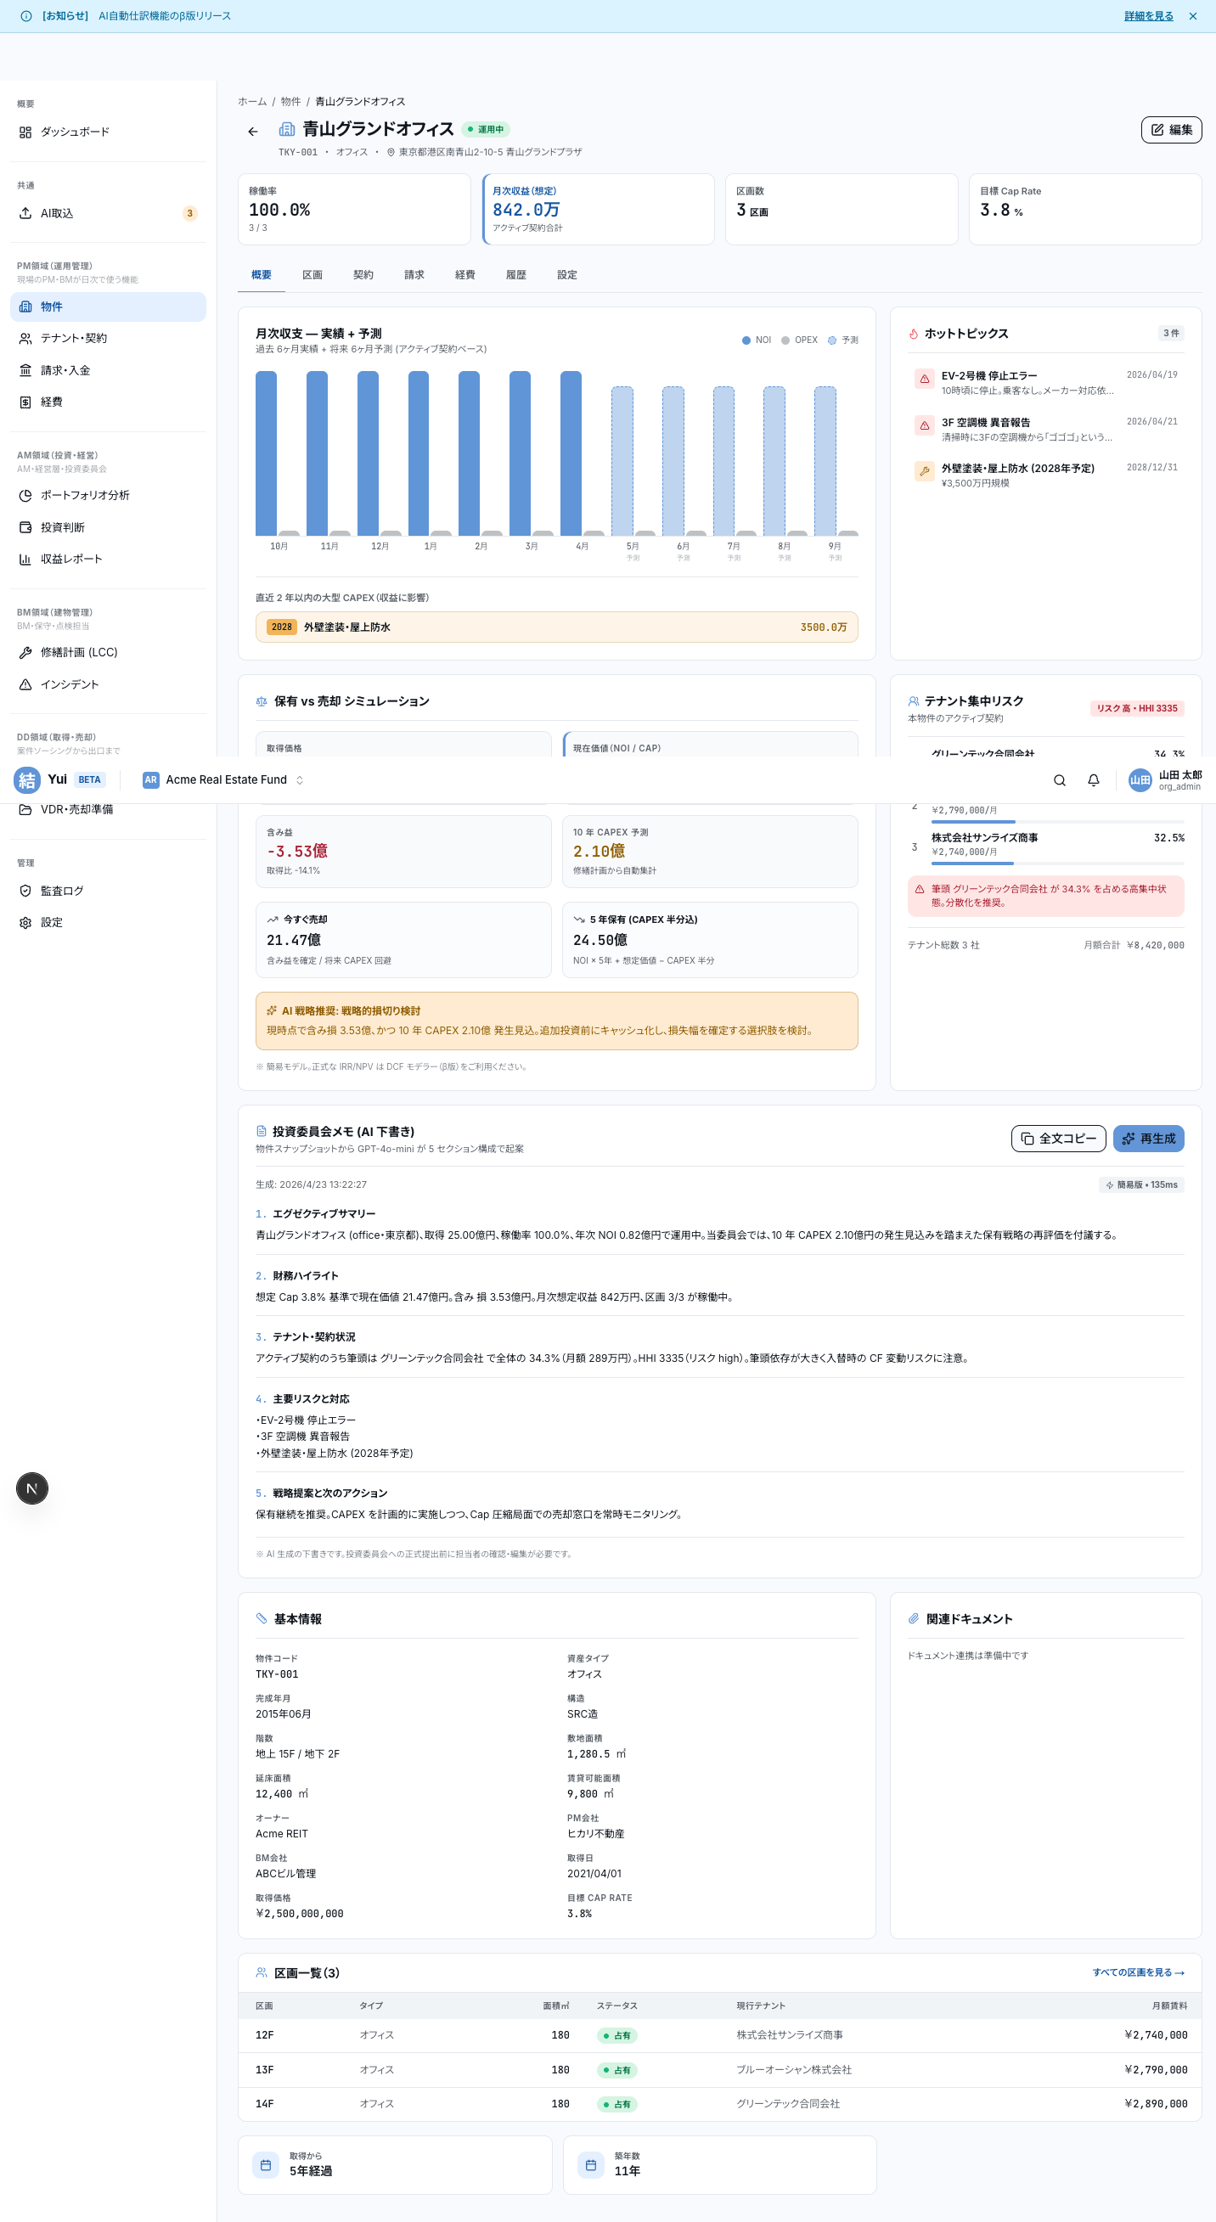Click the ポートフォリオ分析 pie chart icon

point(25,496)
